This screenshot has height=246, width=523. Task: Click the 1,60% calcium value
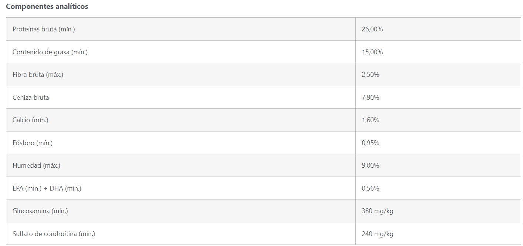click(370, 120)
